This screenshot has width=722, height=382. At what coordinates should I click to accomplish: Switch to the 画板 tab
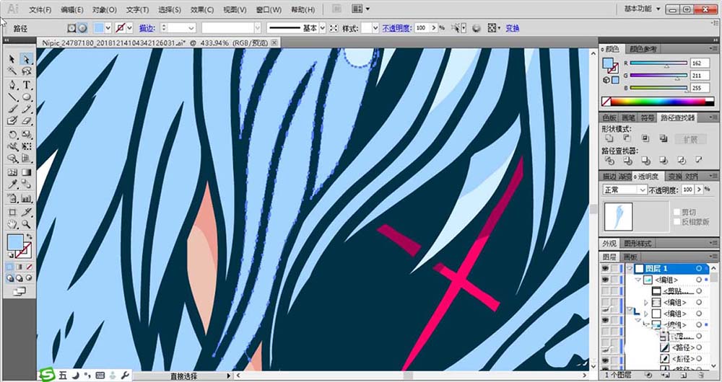click(x=630, y=257)
